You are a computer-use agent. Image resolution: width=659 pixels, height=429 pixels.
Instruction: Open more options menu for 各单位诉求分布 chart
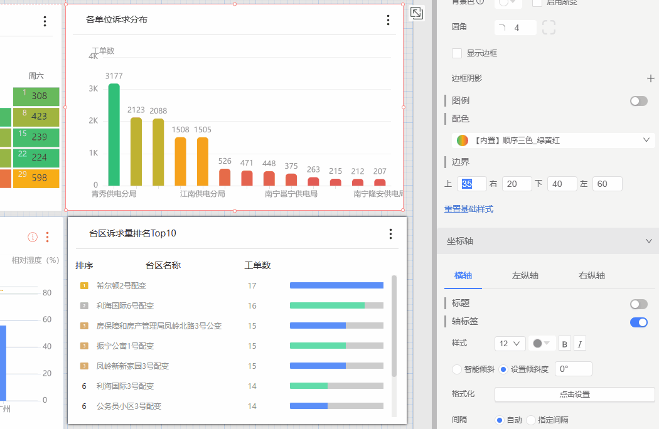coord(388,20)
